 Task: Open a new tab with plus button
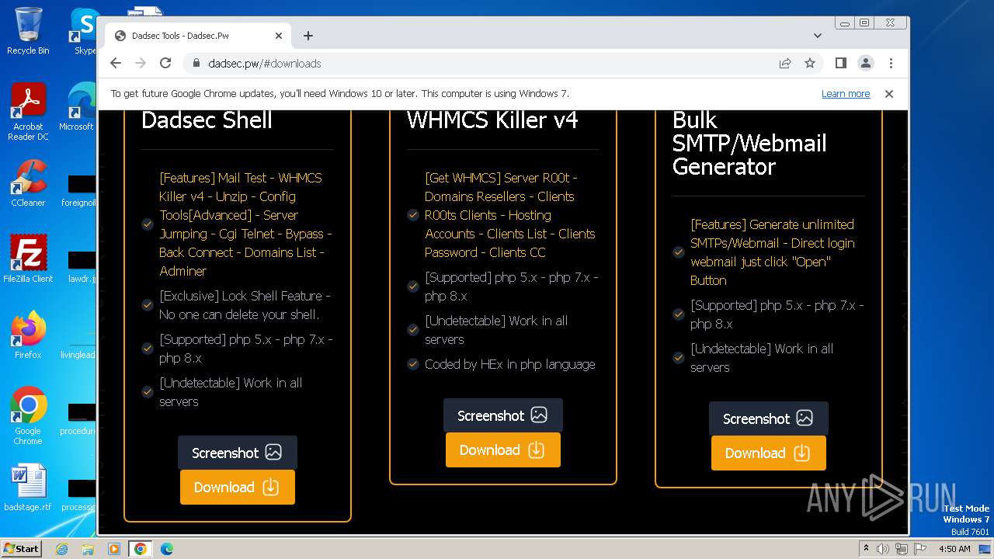pyautogui.click(x=308, y=36)
